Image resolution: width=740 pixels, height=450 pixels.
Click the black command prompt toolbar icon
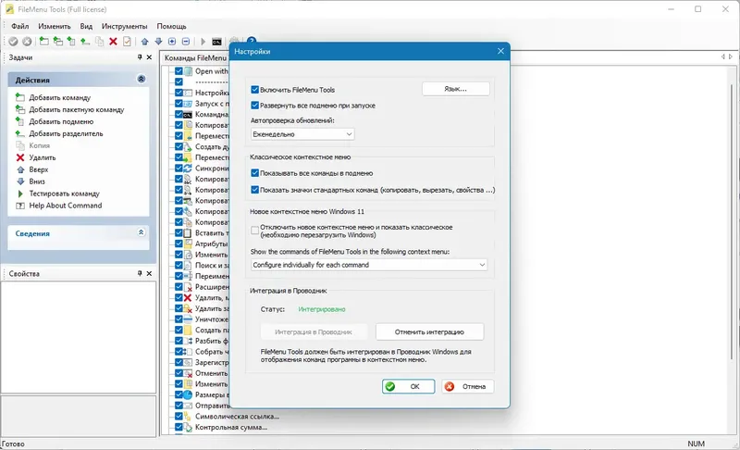[x=216, y=42]
